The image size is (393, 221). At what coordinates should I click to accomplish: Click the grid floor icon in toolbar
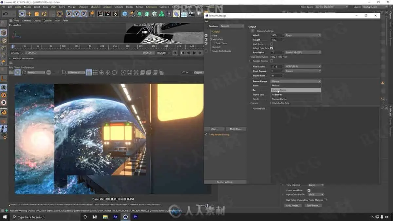pyautogui.click(x=184, y=14)
